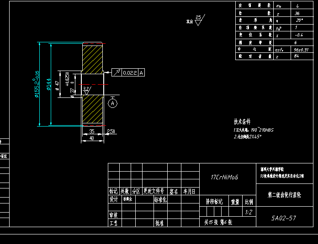Click the 其余 label
This screenshot has width=318, height=244.
coord(190,21)
